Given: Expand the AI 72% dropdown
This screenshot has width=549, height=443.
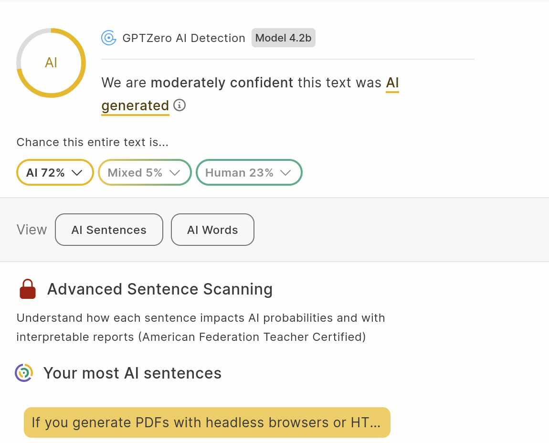Looking at the screenshot, I should pos(55,172).
